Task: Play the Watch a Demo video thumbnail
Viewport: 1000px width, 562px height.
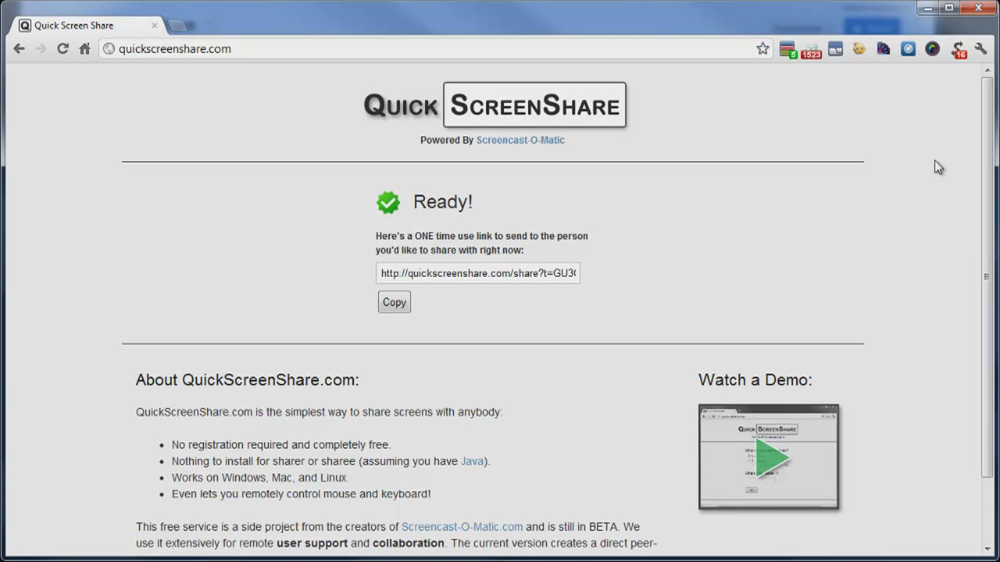Action: point(769,457)
